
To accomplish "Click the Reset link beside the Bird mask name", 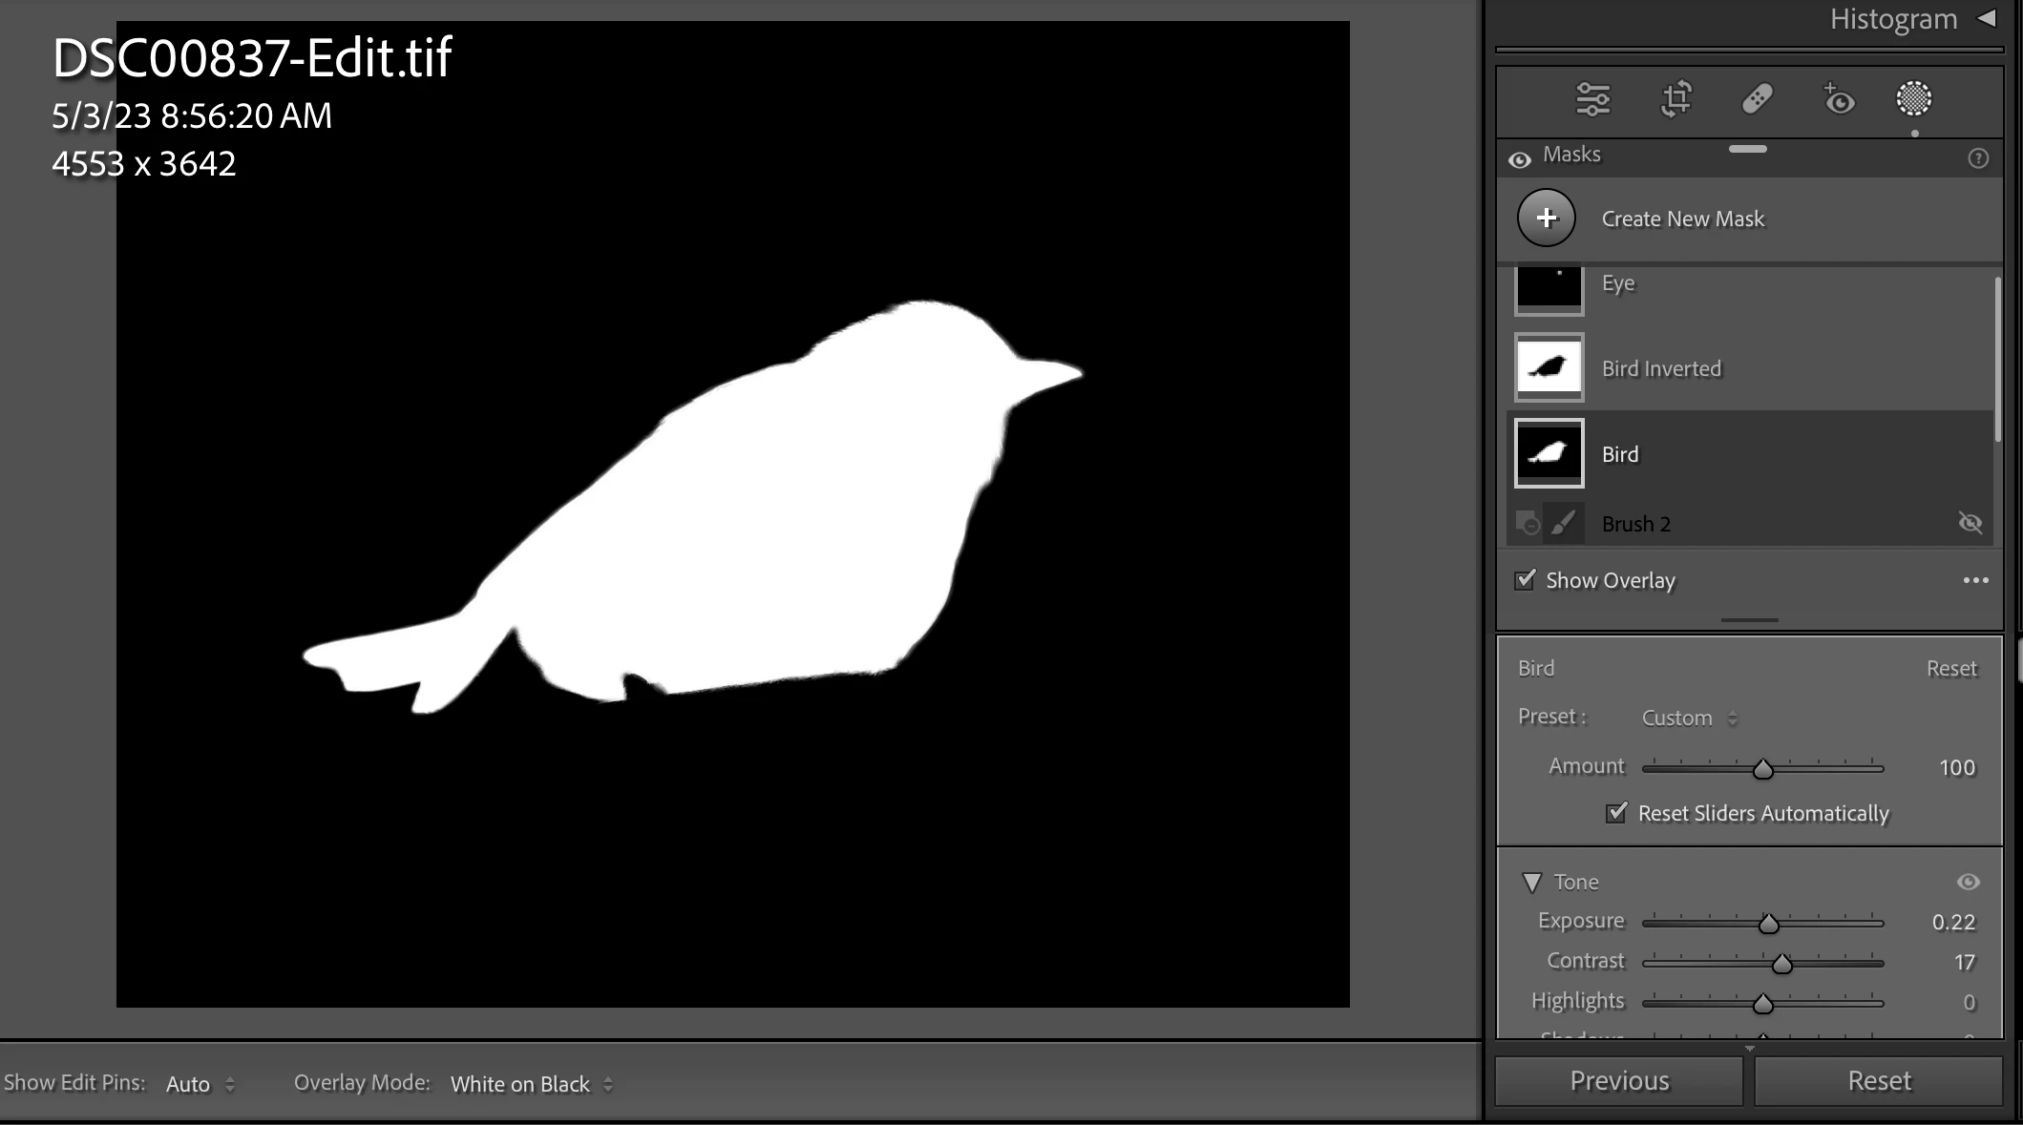I will pos(1950,669).
